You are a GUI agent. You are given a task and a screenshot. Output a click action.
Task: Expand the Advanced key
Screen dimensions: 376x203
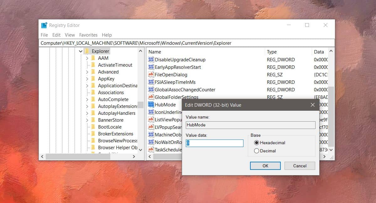pyautogui.click(x=87, y=72)
